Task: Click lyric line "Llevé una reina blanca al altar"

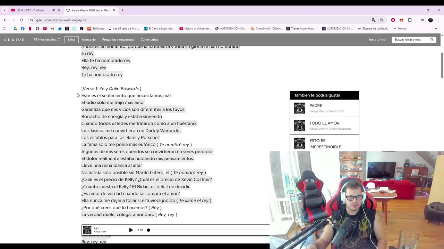Action: tap(112, 165)
